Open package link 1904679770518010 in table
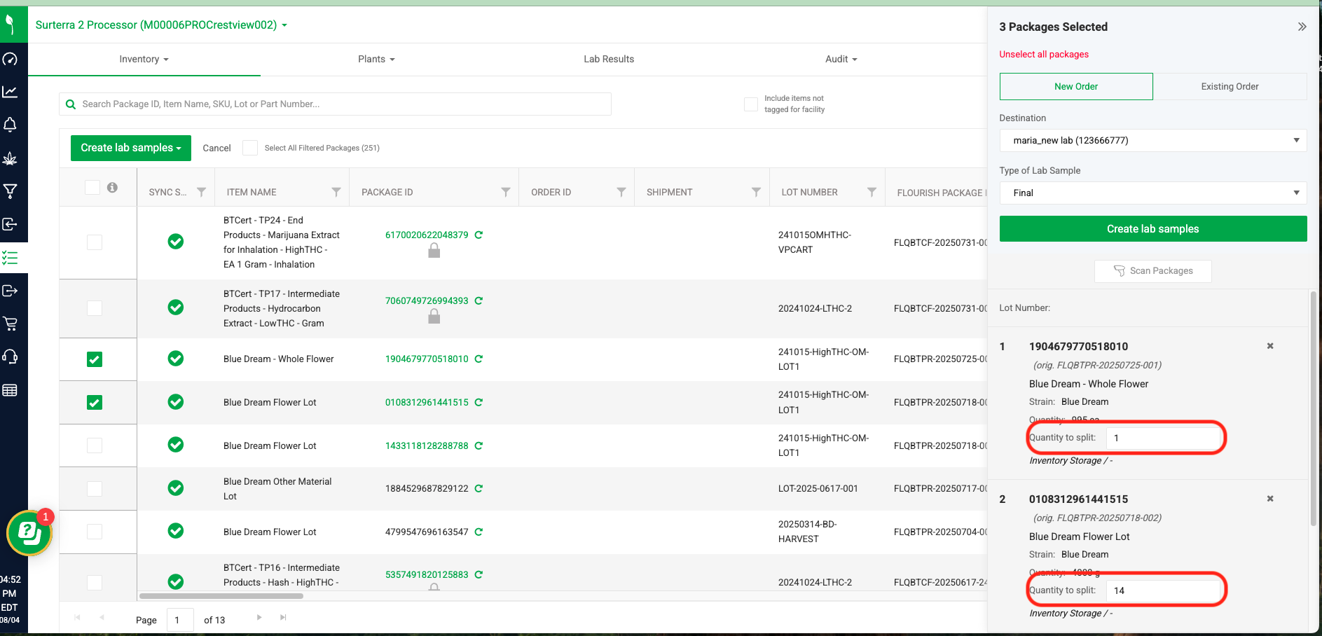This screenshot has height=636, width=1322. [x=427, y=359]
